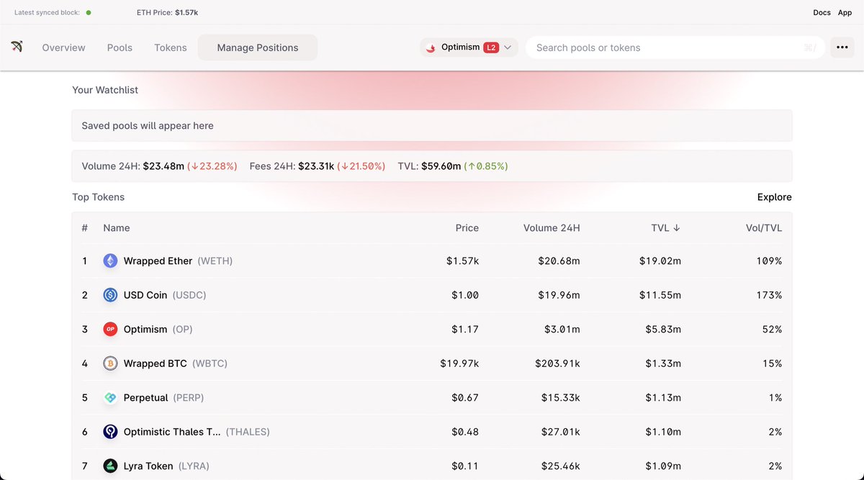Click the Top Tokens heading
The height and width of the screenshot is (480, 864).
(x=98, y=196)
